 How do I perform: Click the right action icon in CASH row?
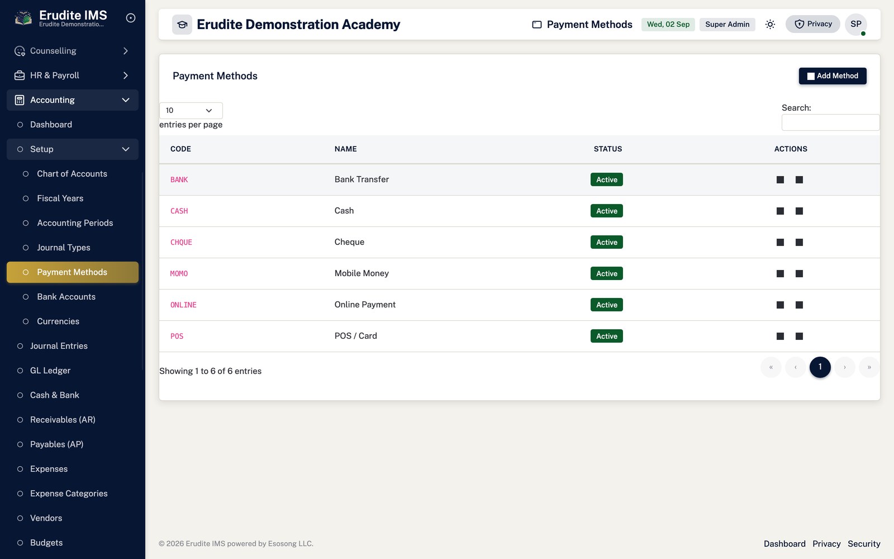(x=799, y=211)
